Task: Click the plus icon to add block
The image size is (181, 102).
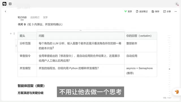Action: coord(11,33)
